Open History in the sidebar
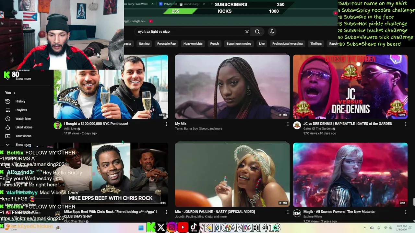 (20, 101)
